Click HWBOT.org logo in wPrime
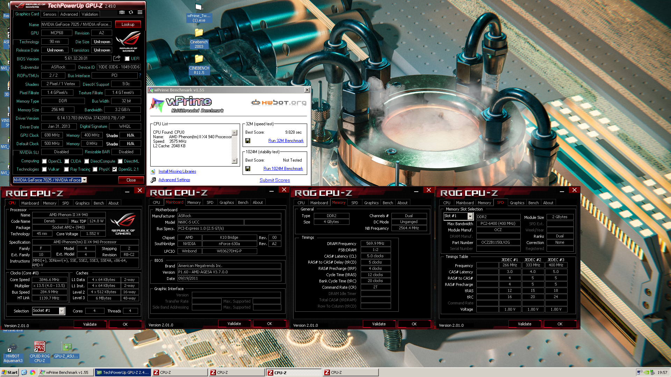671x377 pixels. coord(279,102)
